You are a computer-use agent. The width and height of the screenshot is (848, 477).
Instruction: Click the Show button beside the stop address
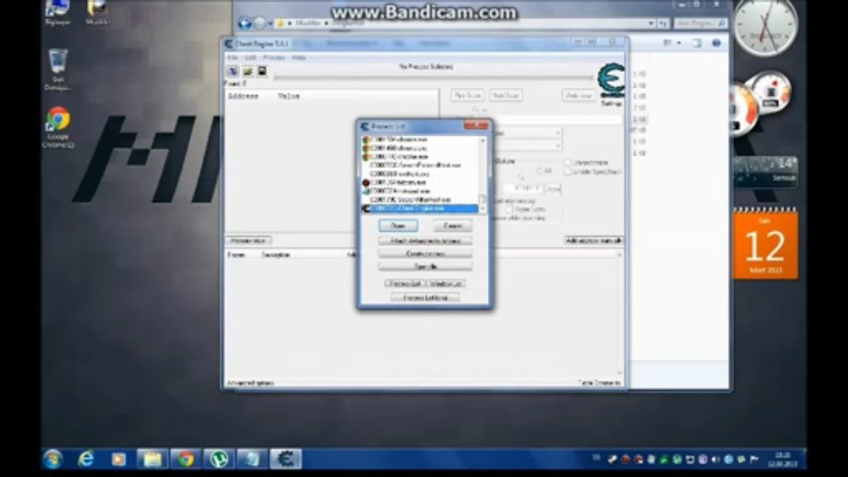552,189
